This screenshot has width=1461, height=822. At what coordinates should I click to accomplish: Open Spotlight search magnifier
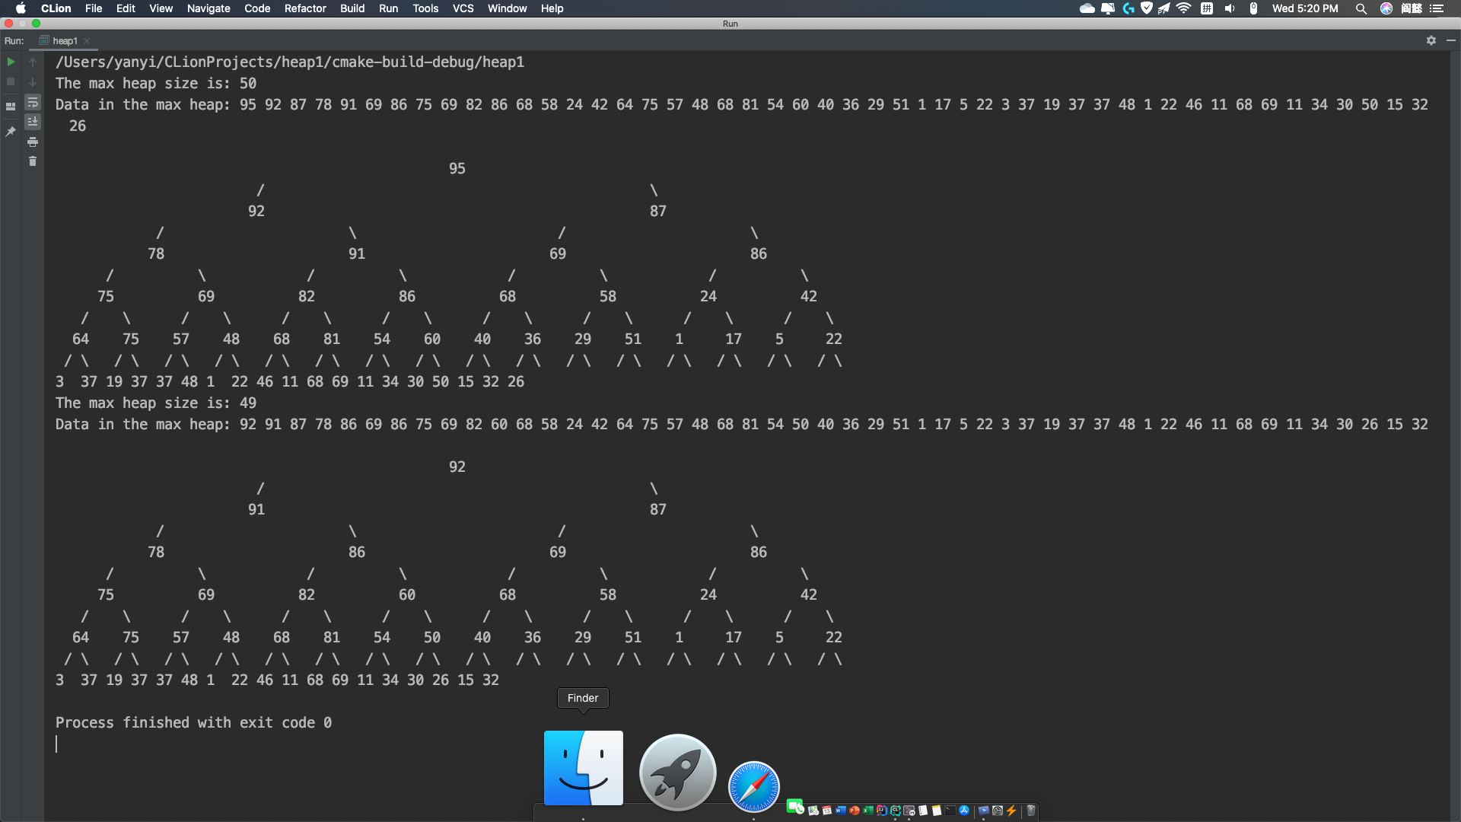(x=1361, y=8)
